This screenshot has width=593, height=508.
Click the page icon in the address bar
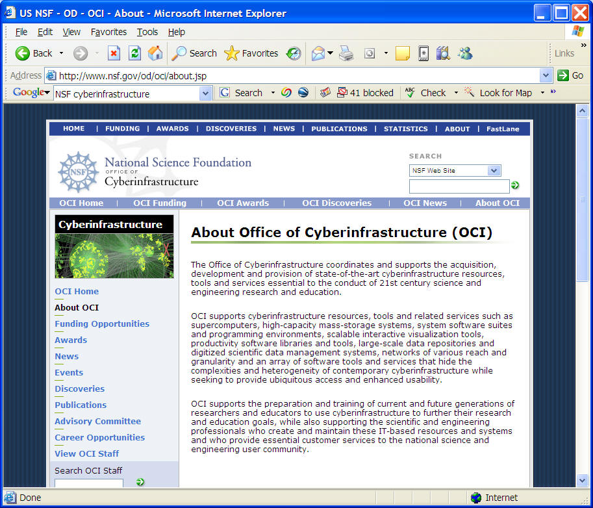click(51, 75)
